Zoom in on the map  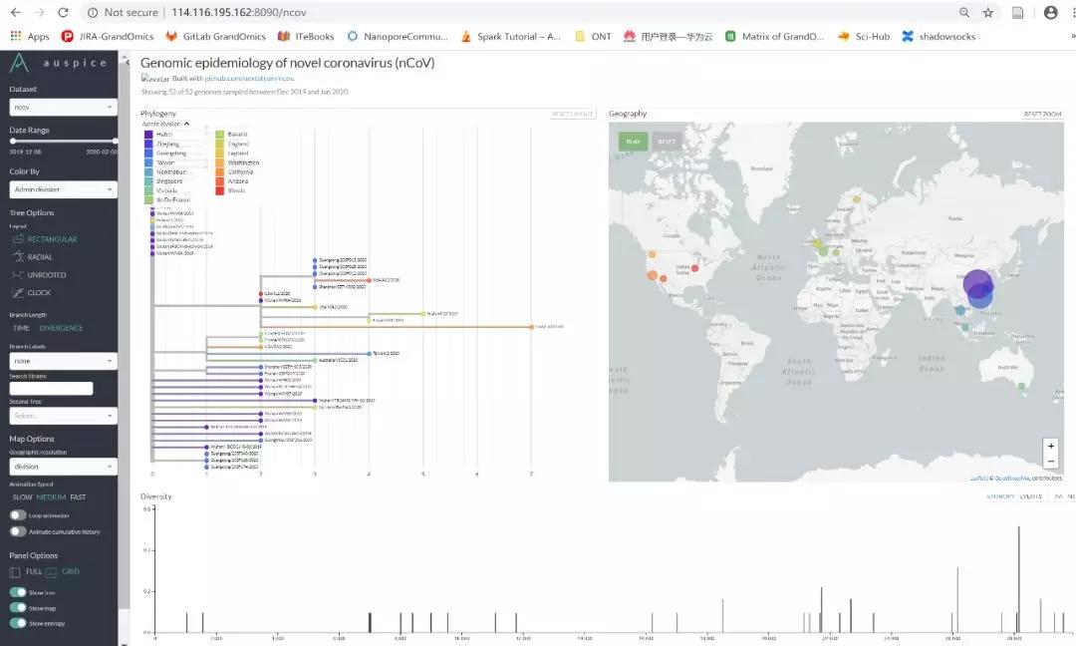tap(1051, 447)
